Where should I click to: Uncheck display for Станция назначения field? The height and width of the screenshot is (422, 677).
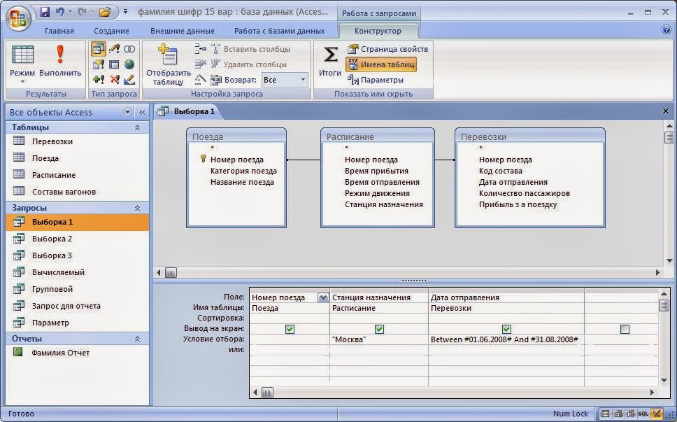(x=378, y=329)
